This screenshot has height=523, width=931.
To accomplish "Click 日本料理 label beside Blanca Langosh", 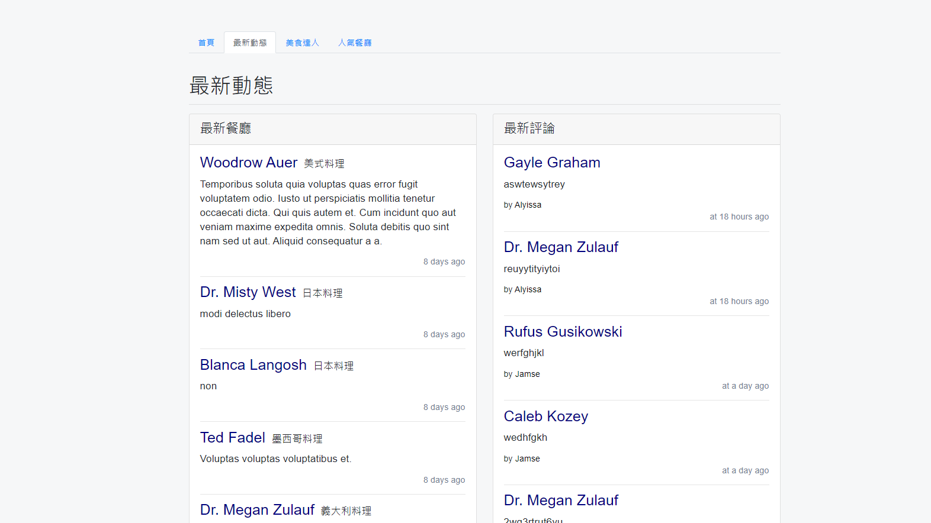I will point(334,366).
